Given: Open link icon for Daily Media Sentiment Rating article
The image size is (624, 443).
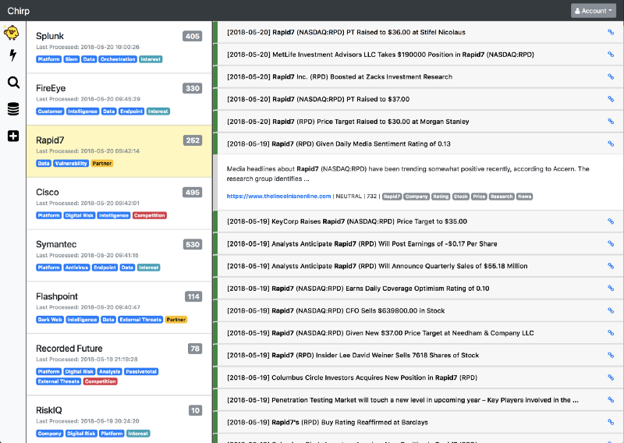Looking at the screenshot, I should (x=611, y=144).
